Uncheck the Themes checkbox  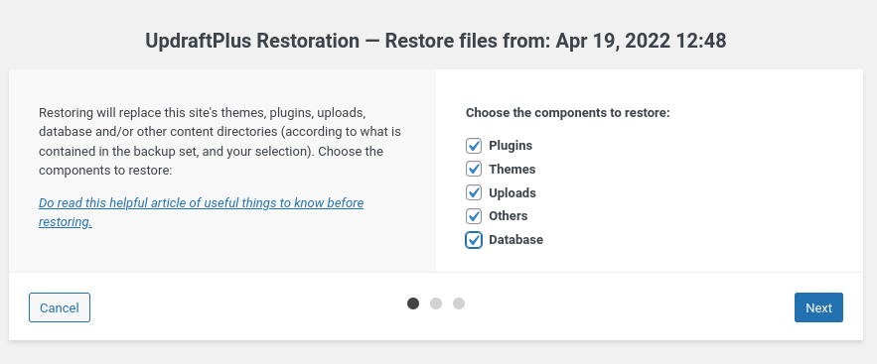473,170
